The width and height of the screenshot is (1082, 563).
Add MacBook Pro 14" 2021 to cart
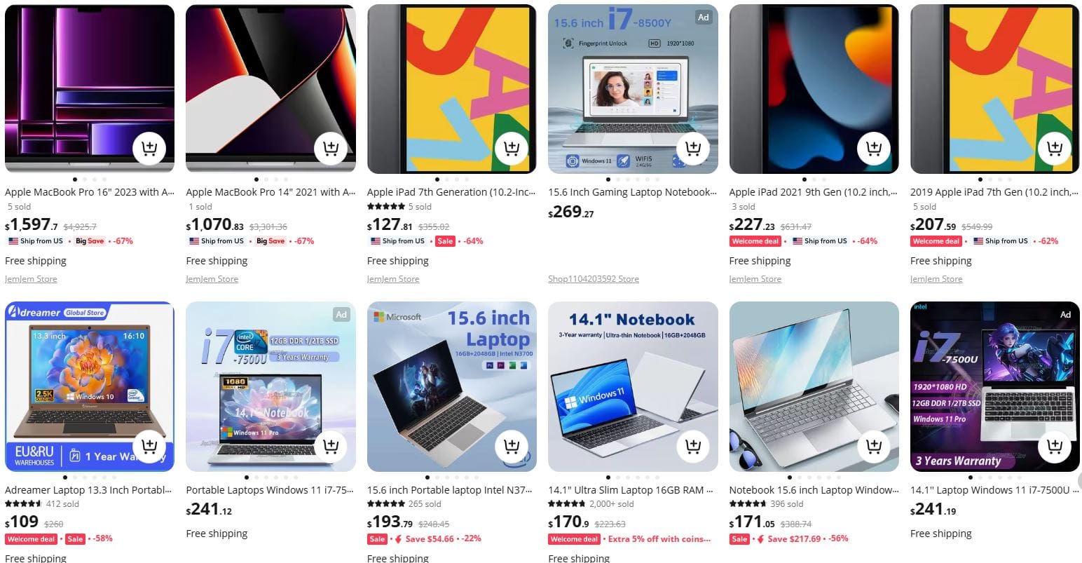330,148
